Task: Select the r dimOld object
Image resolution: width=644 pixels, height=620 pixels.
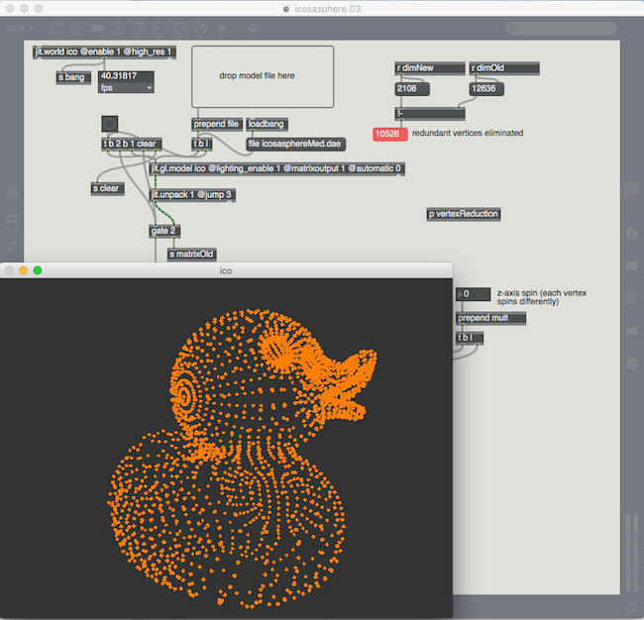Action: (504, 68)
